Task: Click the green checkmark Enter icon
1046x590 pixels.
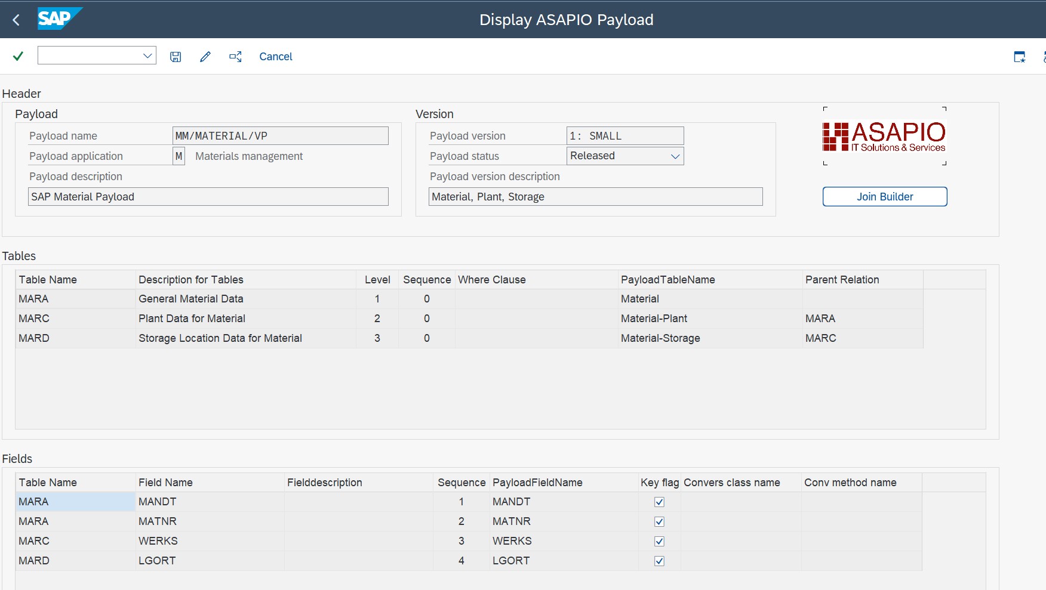Action: click(x=18, y=56)
